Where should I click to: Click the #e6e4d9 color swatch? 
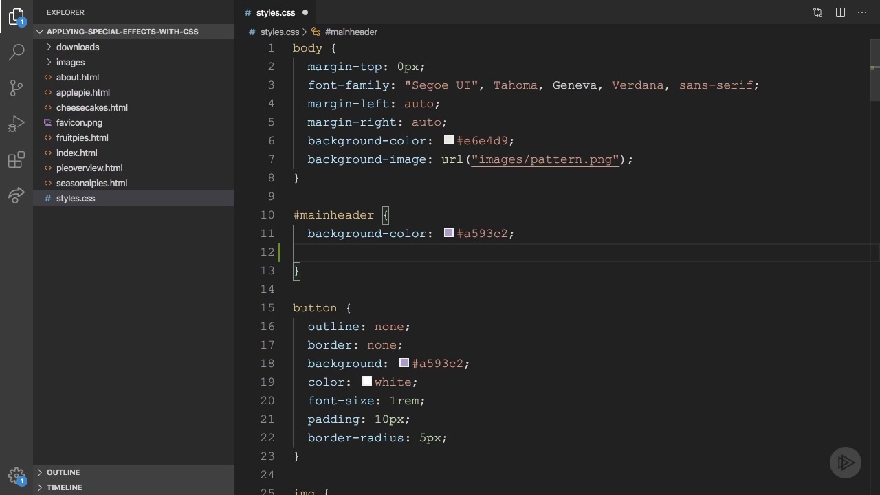[449, 140]
